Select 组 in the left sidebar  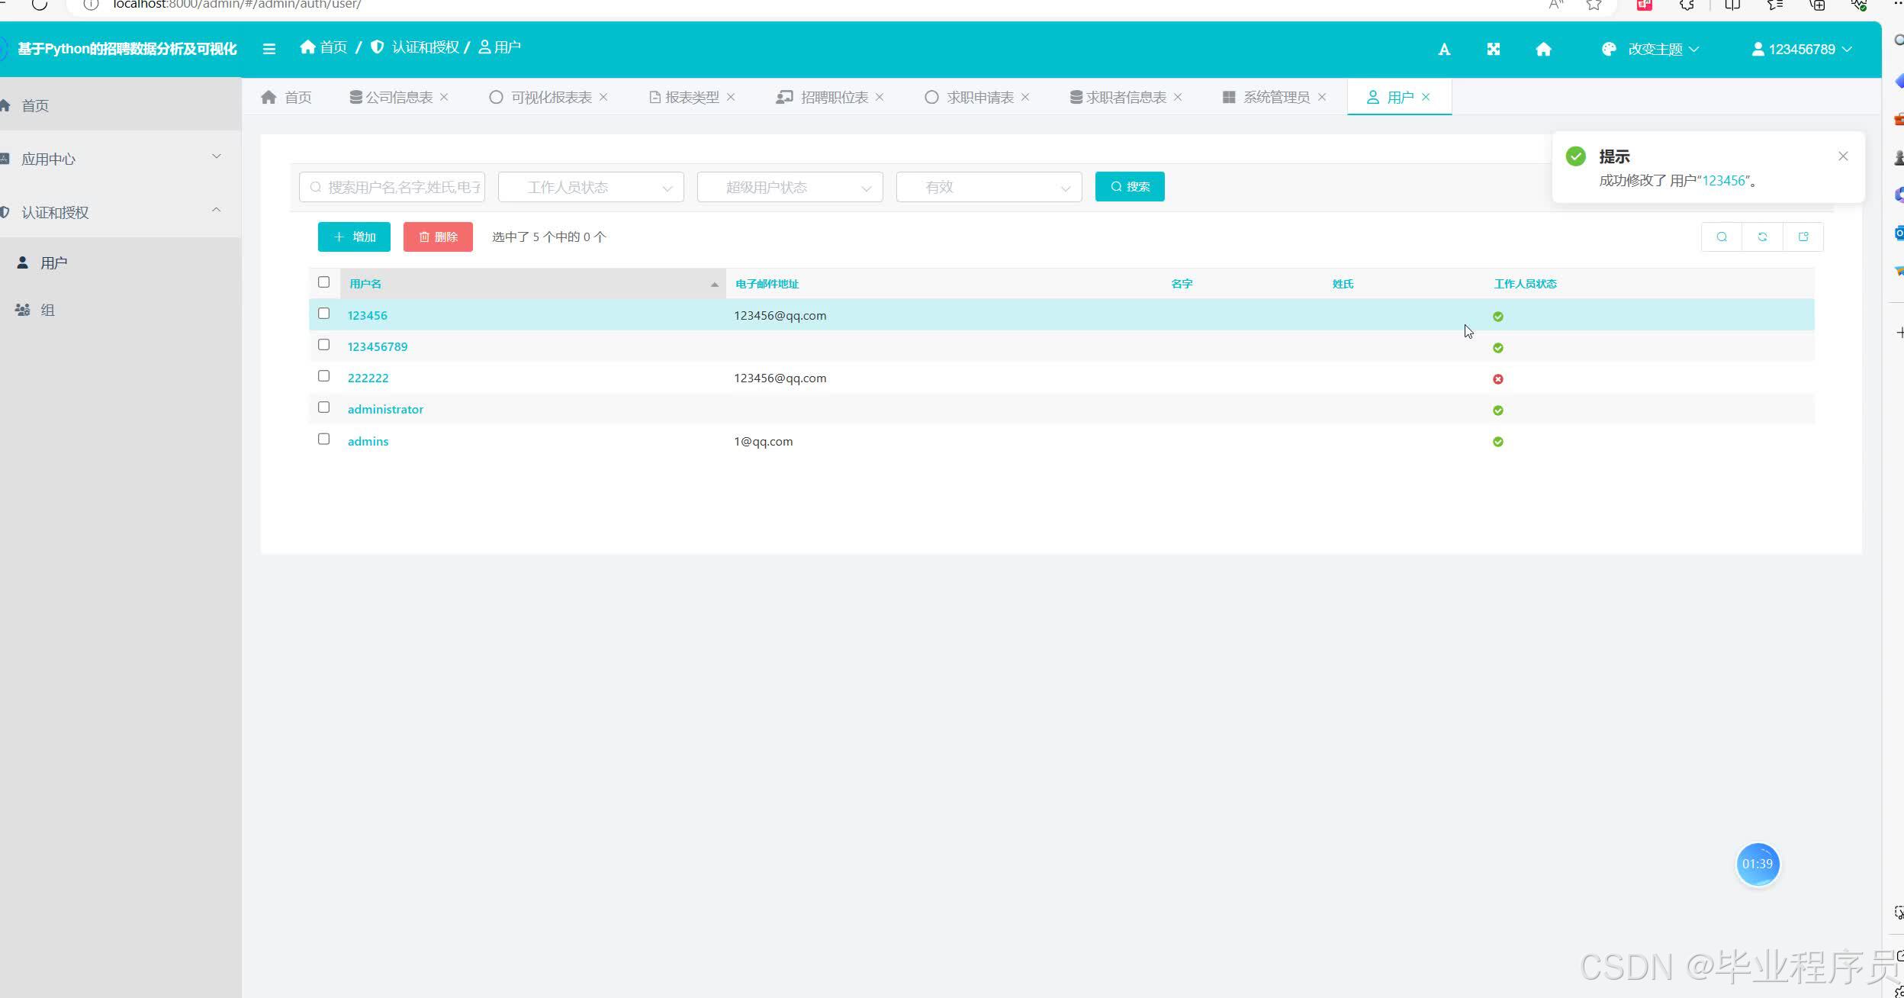tap(121, 310)
